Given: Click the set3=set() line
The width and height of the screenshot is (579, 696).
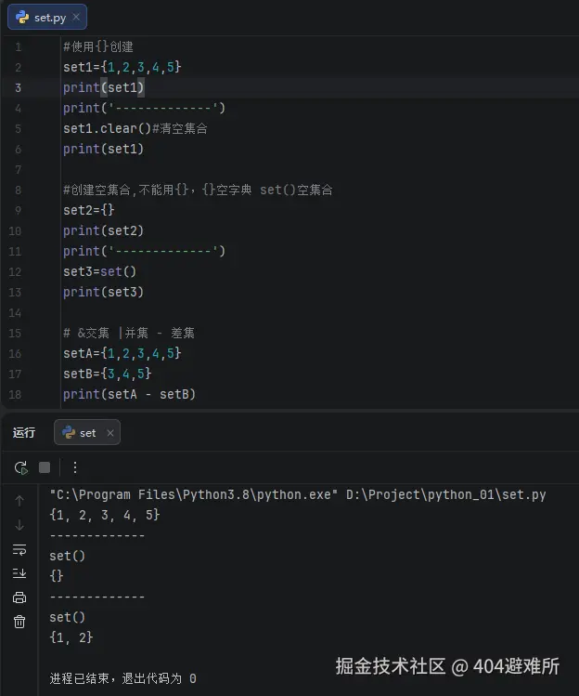Looking at the screenshot, I should pos(99,271).
